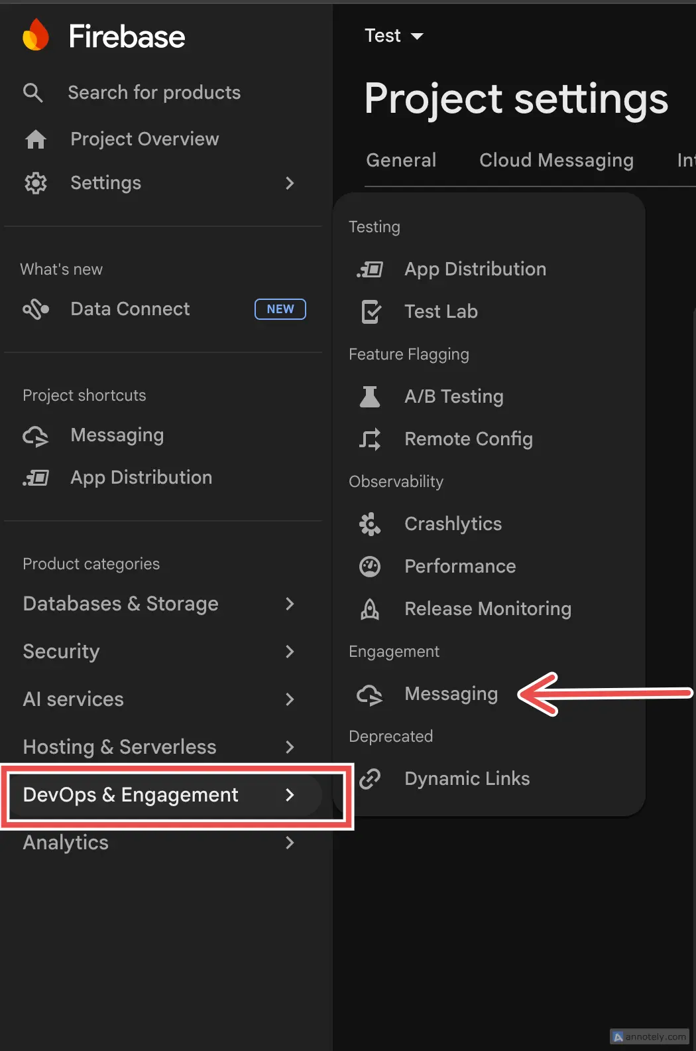
Task: Expand Databases & Storage chevron
Action: pos(290,604)
